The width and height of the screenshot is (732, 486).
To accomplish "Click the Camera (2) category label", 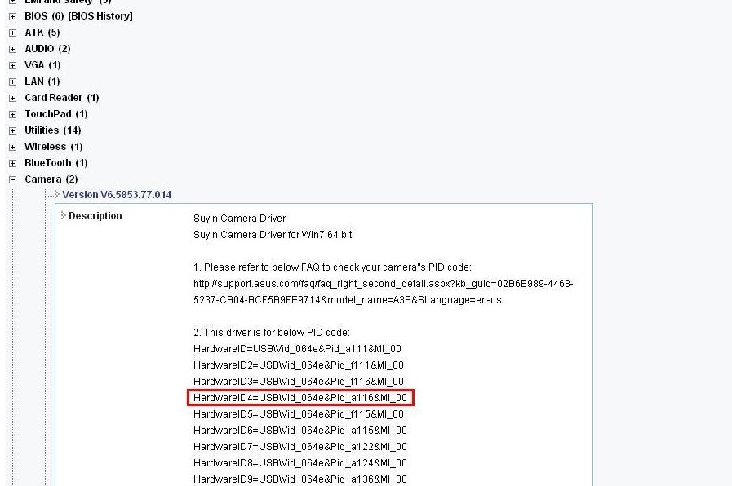I will [51, 179].
